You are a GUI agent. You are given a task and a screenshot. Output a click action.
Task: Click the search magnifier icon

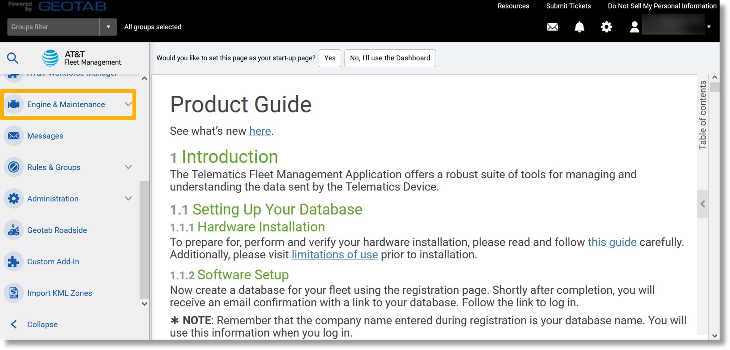point(13,58)
